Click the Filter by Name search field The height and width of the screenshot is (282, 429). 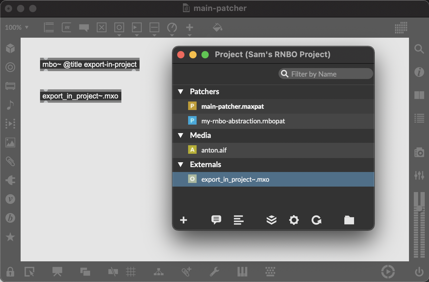(326, 74)
